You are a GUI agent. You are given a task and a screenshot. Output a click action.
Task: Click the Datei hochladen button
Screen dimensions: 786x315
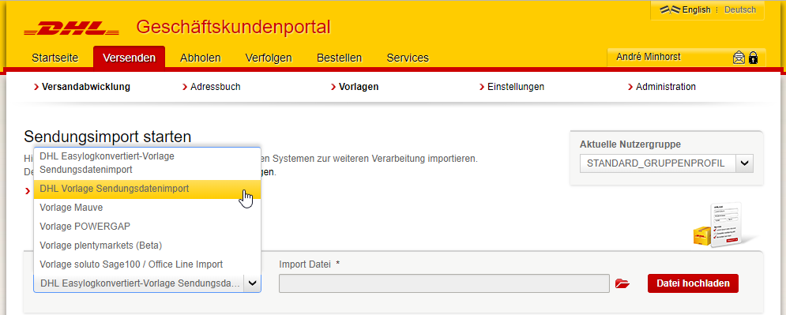coord(693,283)
